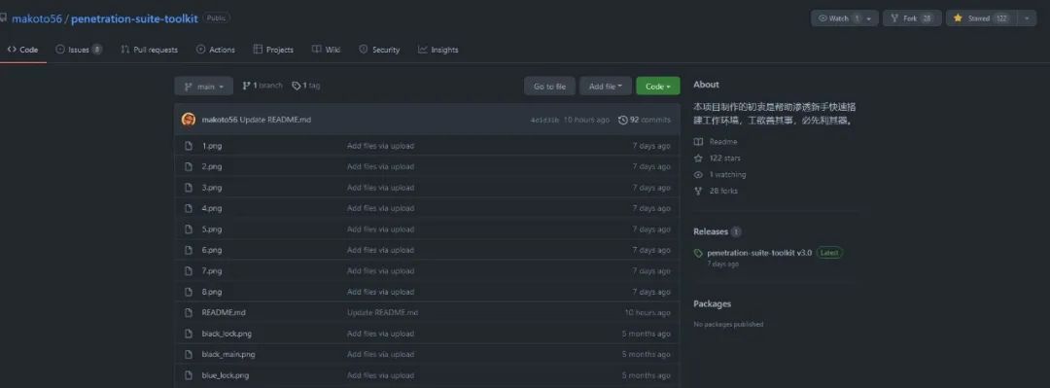This screenshot has height=388, width=1050.
Task: Click the fork icon beside 28 forks
Action: (x=698, y=191)
